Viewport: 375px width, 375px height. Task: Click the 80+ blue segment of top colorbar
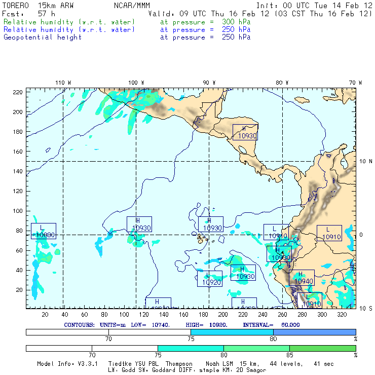point(314,331)
